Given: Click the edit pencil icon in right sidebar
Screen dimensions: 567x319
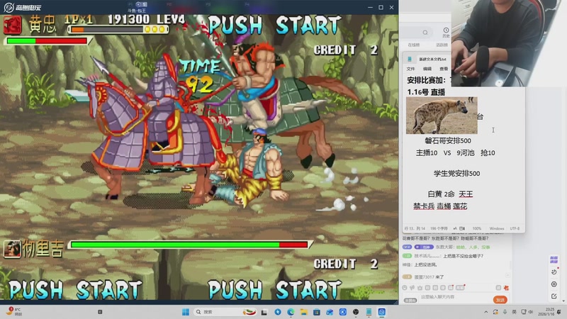Looking at the screenshot, I should (554, 296).
